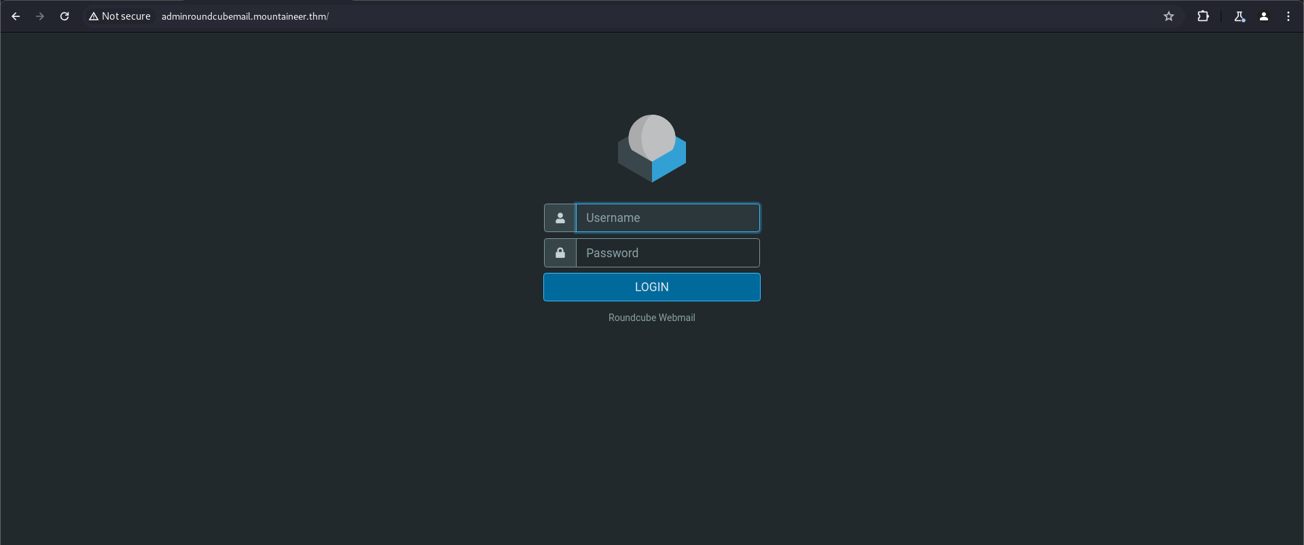This screenshot has height=545, width=1304.
Task: Open the 'Not secure' site info chip
Action: tap(120, 16)
